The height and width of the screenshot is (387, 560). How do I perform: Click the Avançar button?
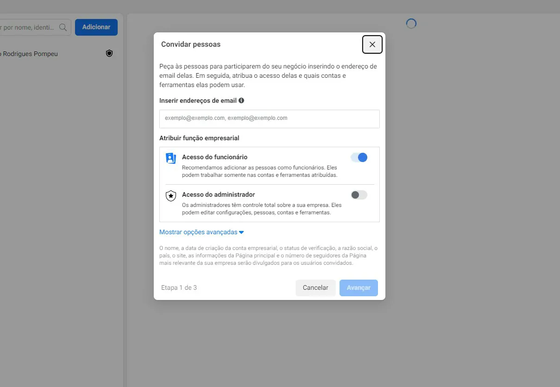359,287
